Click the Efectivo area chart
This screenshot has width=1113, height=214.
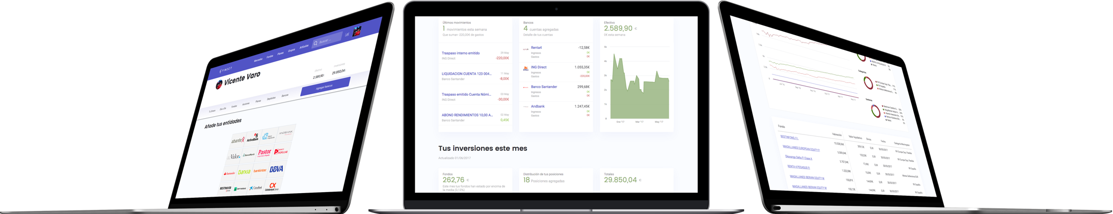[640, 87]
